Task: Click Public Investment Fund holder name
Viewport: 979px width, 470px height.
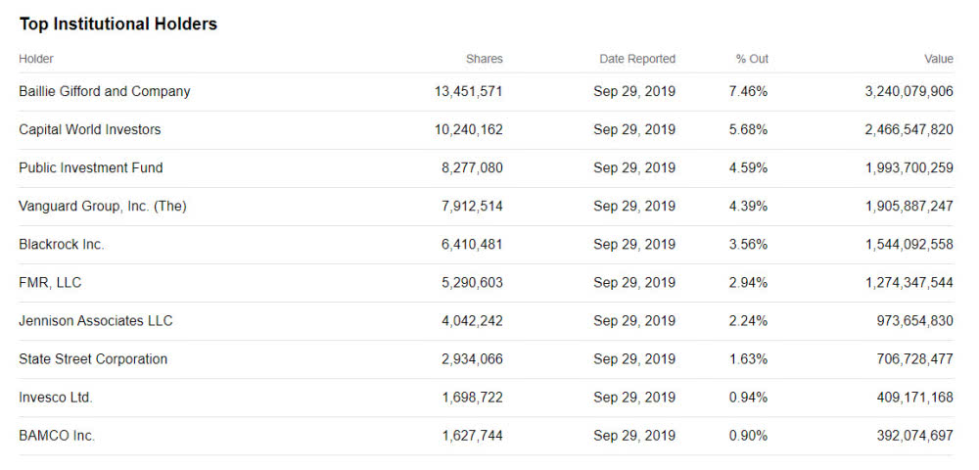Action: pos(91,167)
